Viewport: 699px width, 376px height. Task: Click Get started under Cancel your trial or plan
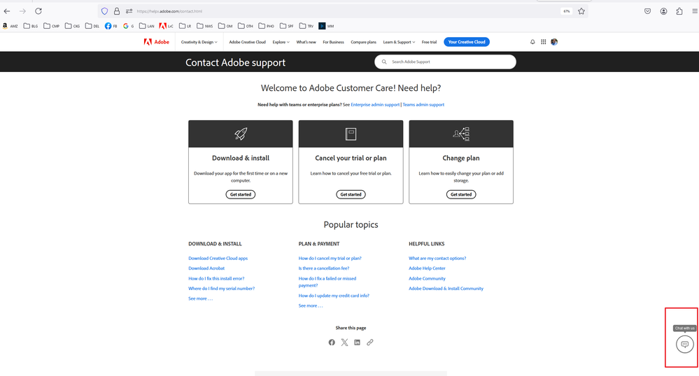pos(351,194)
